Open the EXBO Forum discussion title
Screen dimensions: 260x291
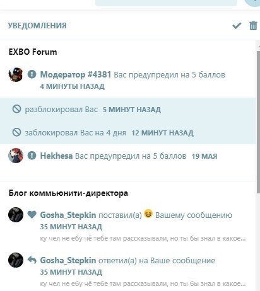click(x=33, y=52)
